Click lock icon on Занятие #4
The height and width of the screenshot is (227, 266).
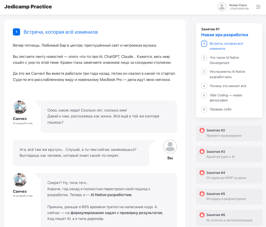(202, 173)
